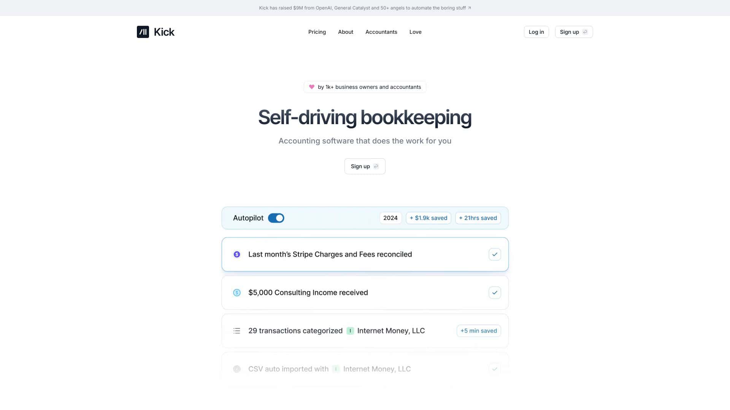Image resolution: width=730 pixels, height=410 pixels.
Task: Open the Pricing page
Action: pyautogui.click(x=317, y=32)
